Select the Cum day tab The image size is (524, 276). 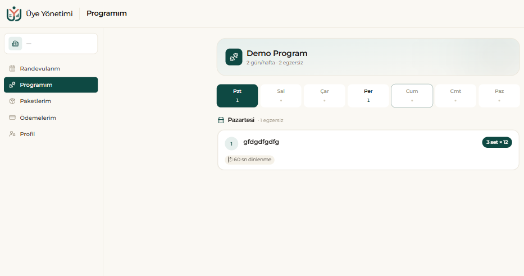click(412, 96)
